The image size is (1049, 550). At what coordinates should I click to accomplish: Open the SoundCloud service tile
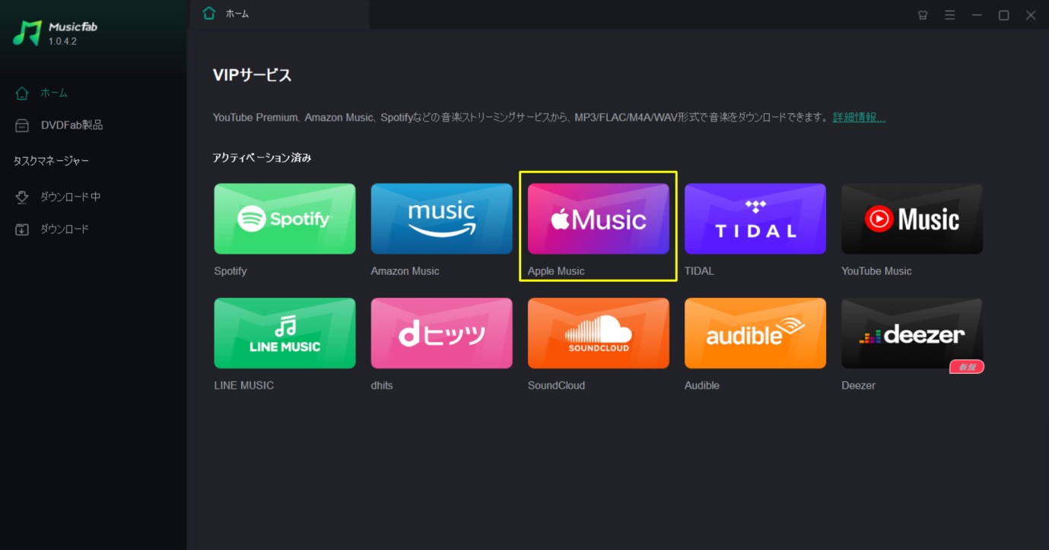coord(599,333)
